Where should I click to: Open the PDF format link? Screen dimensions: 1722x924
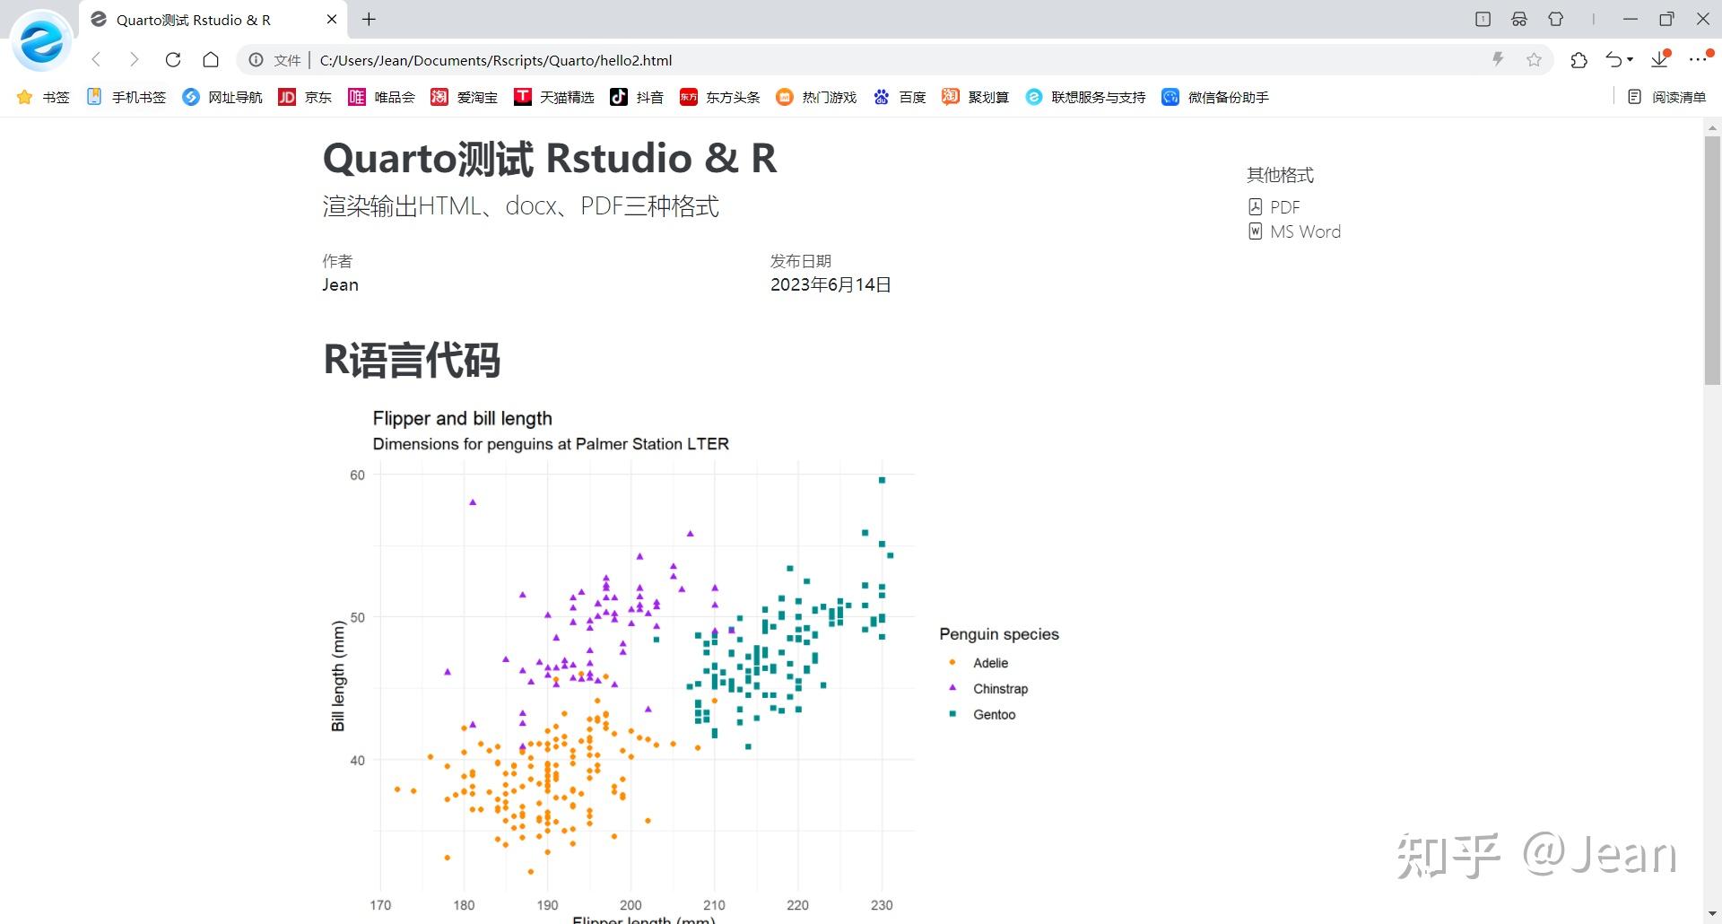1286,206
